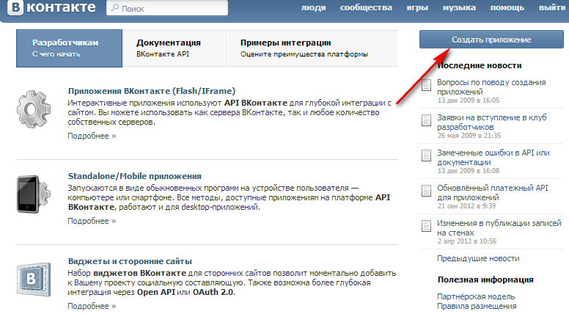Select the Разработчикам tab
The height and width of the screenshot is (314, 569).
pos(70,48)
